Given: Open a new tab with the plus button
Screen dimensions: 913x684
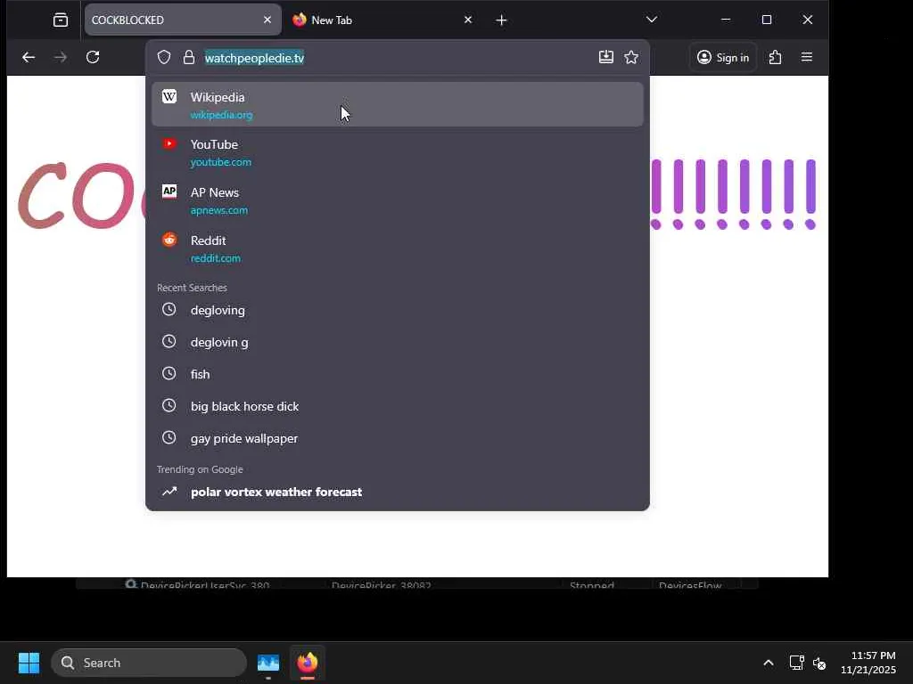Looking at the screenshot, I should (501, 20).
